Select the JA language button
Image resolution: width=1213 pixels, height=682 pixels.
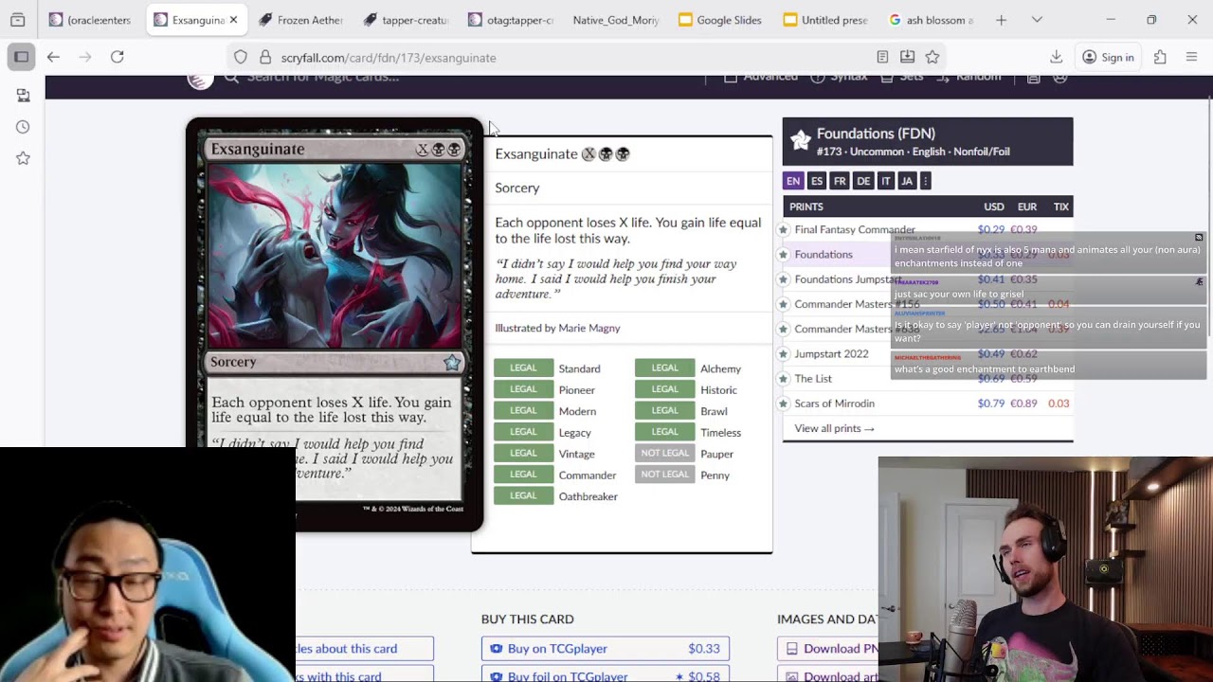pyautogui.click(x=907, y=181)
